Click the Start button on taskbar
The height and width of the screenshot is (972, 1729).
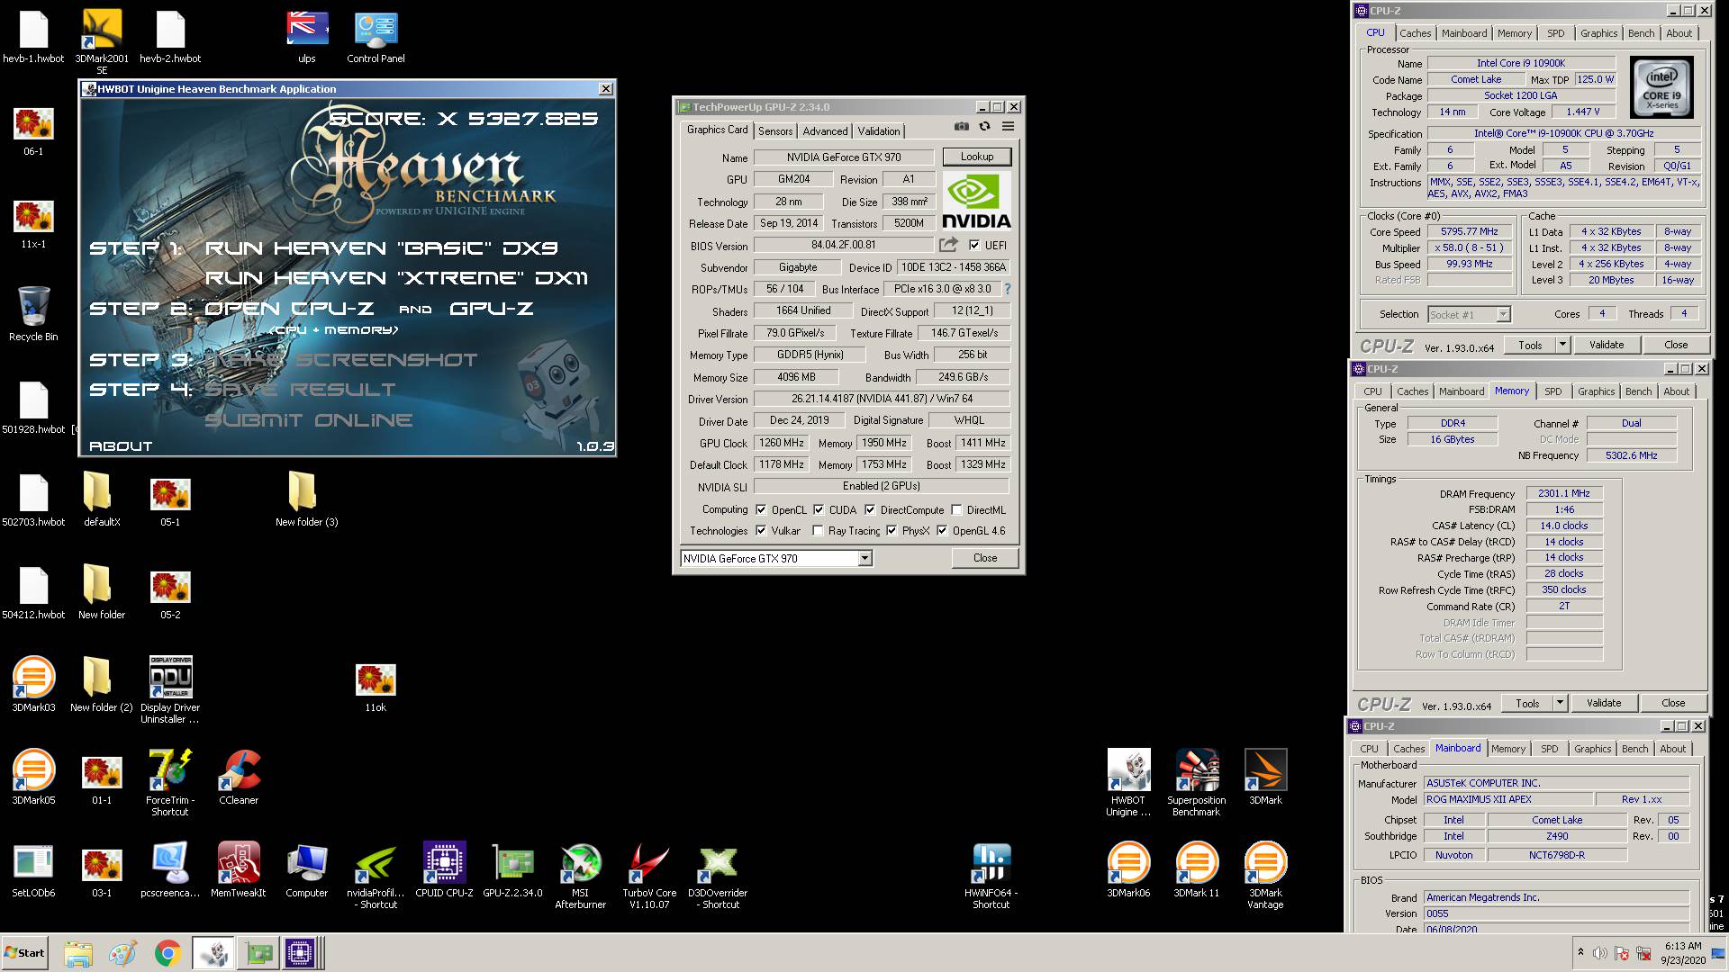pos(24,952)
